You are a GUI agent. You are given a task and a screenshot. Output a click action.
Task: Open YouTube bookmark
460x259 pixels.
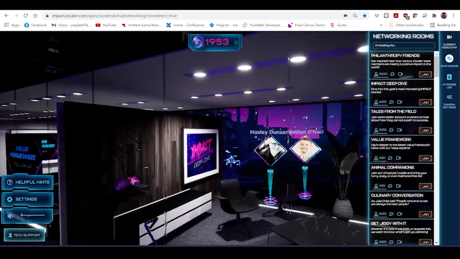click(x=106, y=25)
